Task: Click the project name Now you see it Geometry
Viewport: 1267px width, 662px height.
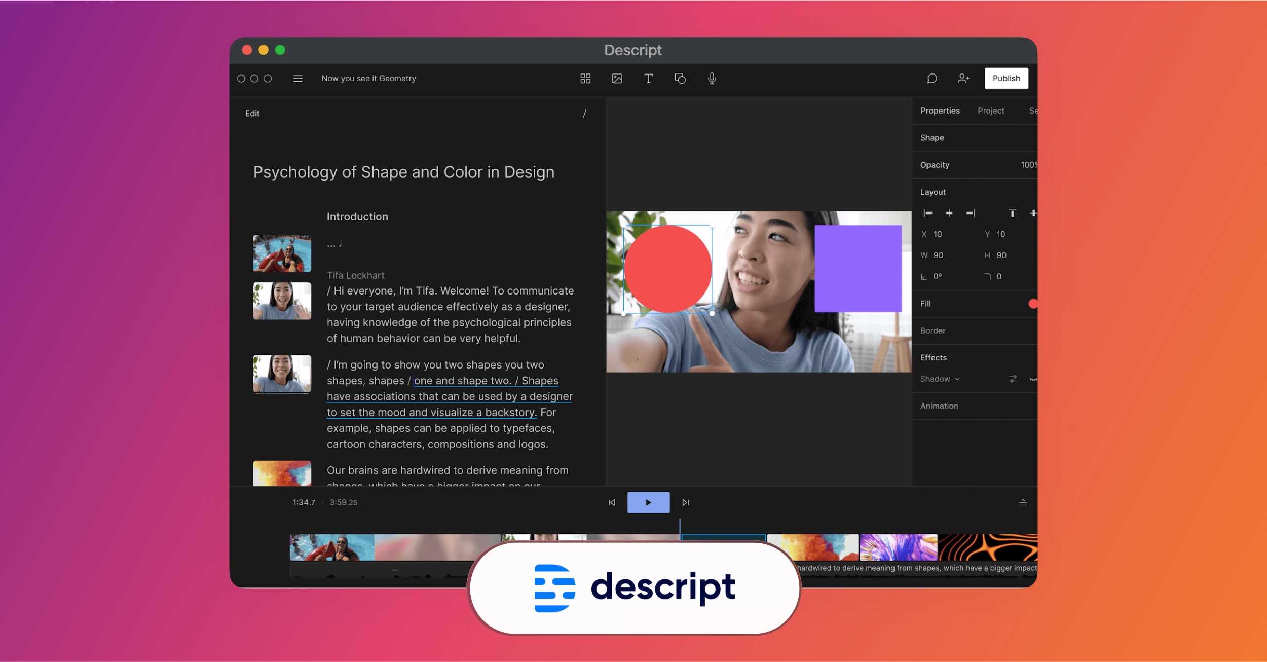Action: [x=368, y=79]
